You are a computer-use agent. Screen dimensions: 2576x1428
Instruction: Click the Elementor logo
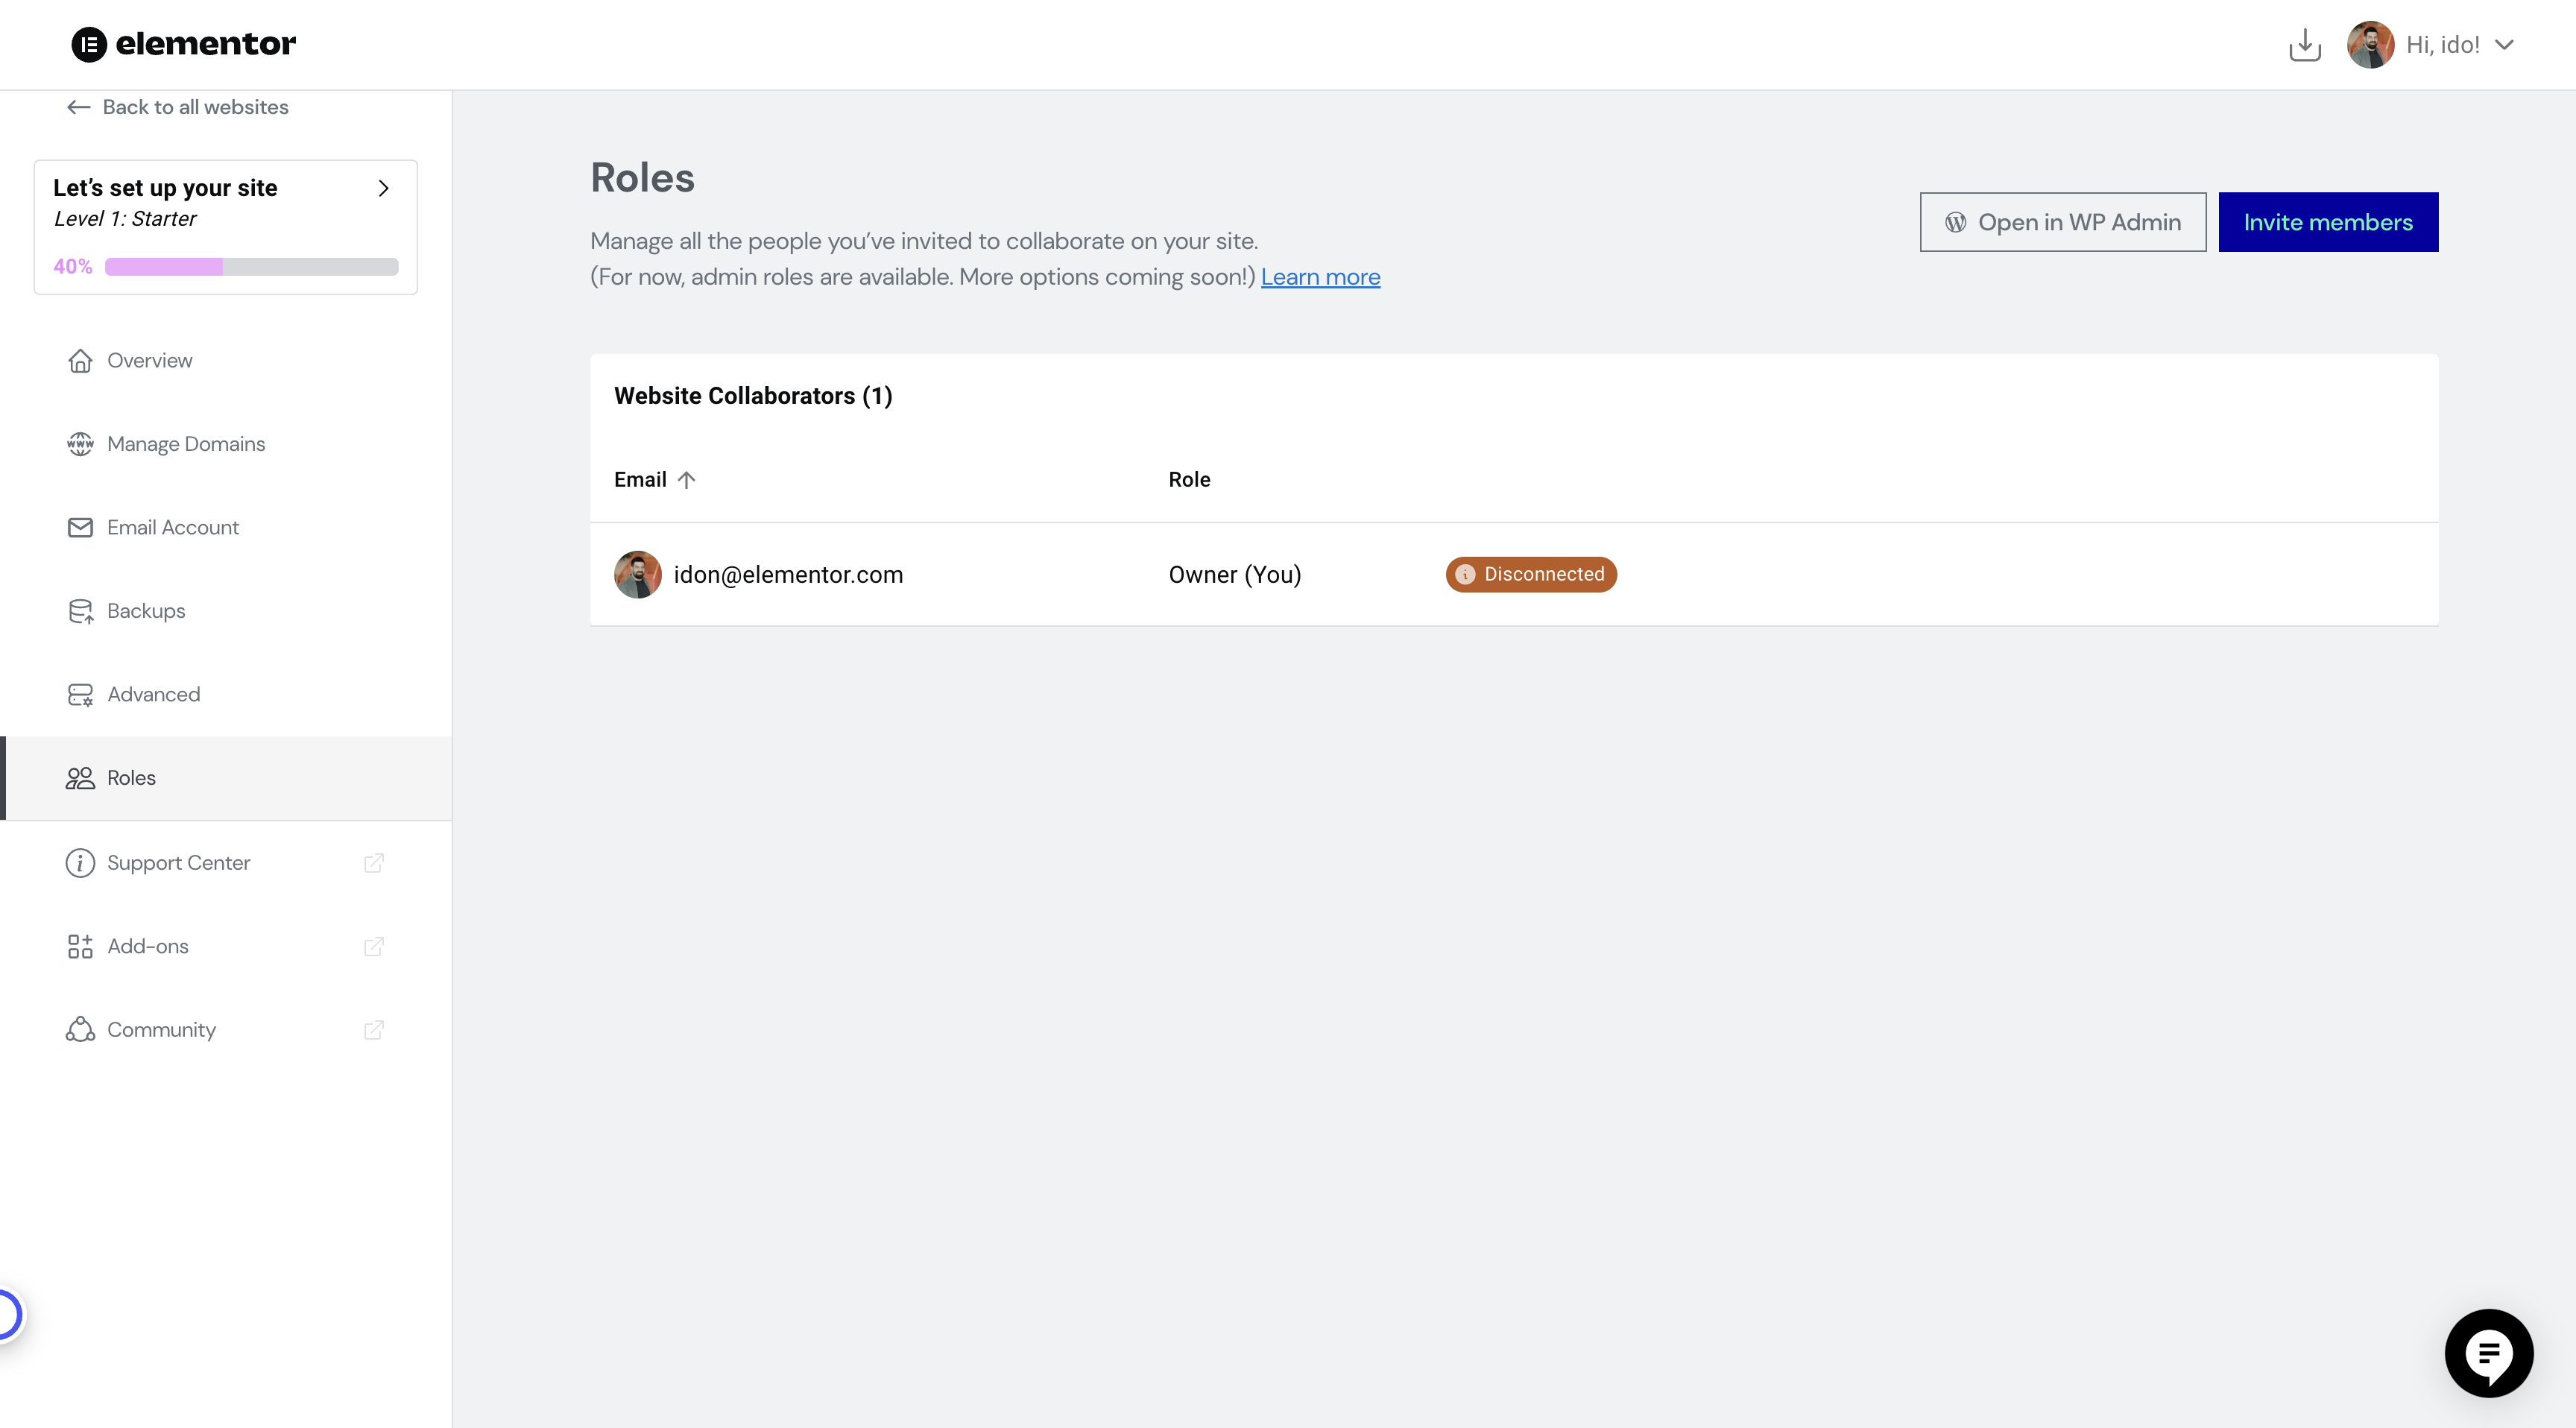184,44
